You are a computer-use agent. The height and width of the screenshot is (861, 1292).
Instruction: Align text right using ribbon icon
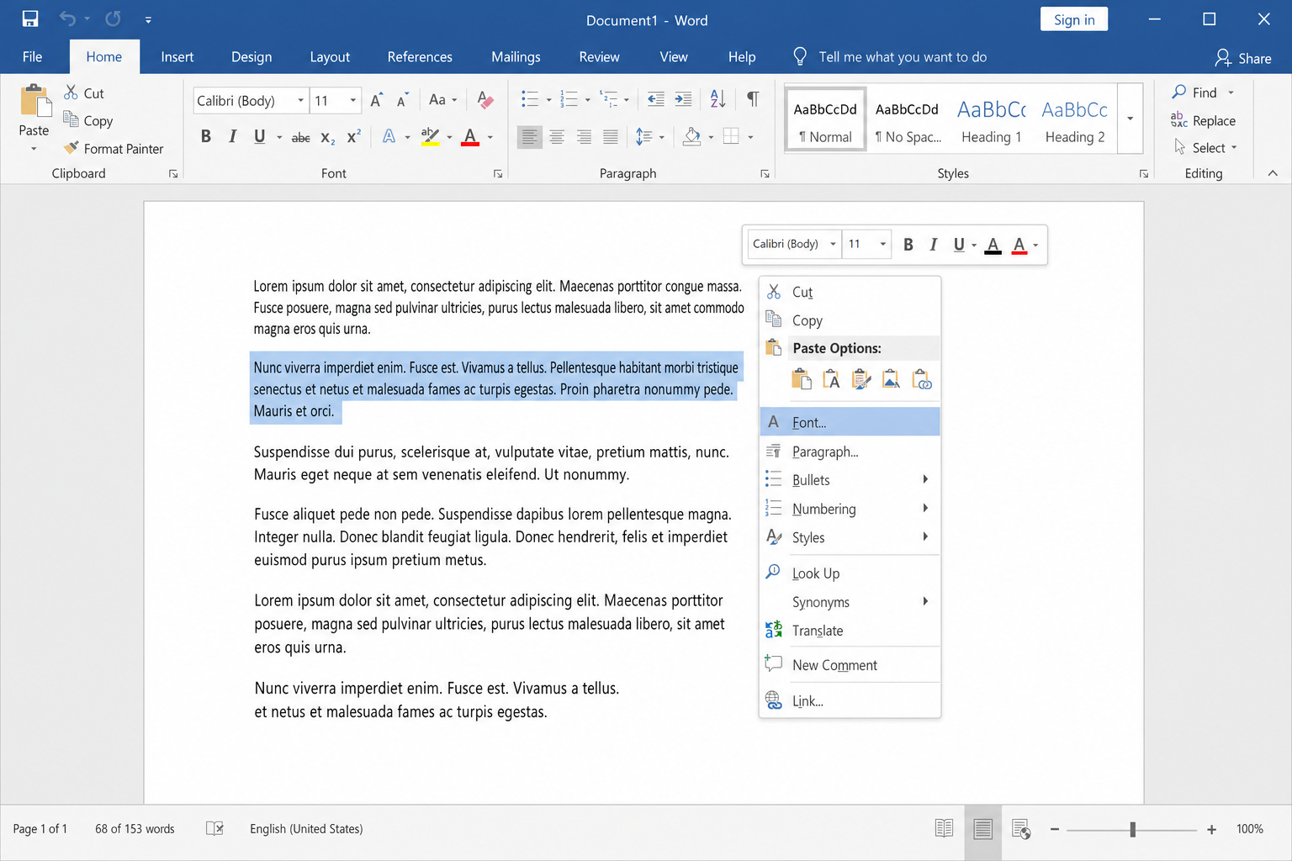pyautogui.click(x=584, y=136)
